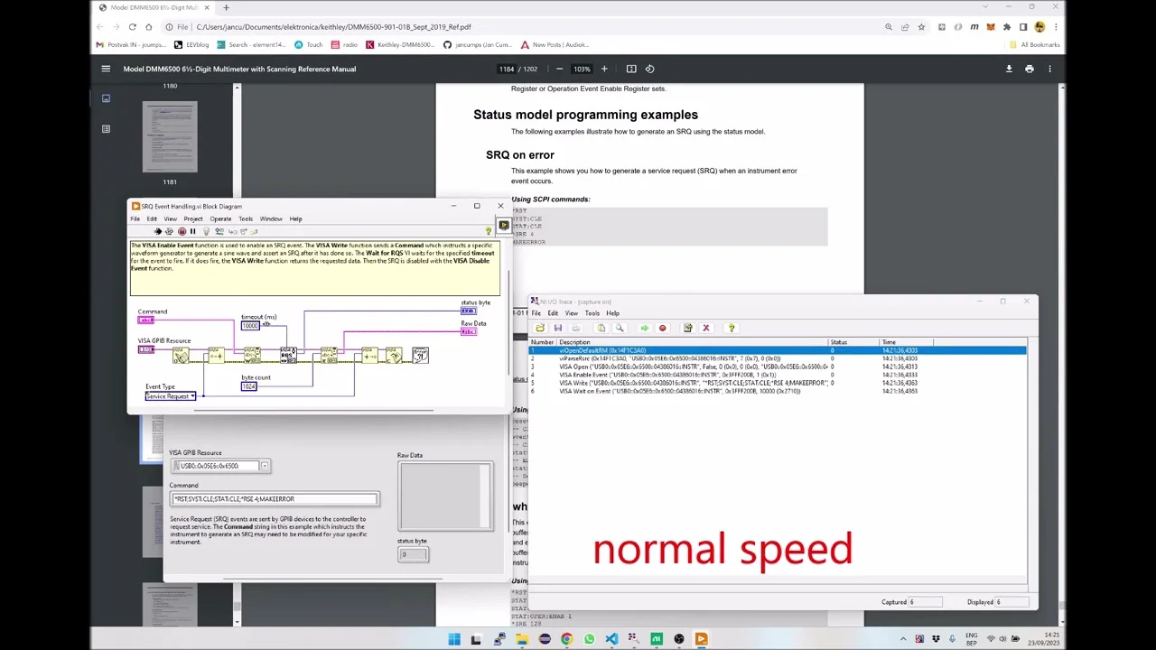Open the Operate menu in LabVIEW

click(x=220, y=218)
